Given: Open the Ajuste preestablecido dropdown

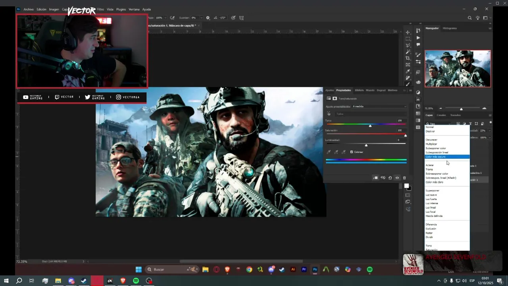Looking at the screenshot, I should pyautogui.click(x=379, y=106).
